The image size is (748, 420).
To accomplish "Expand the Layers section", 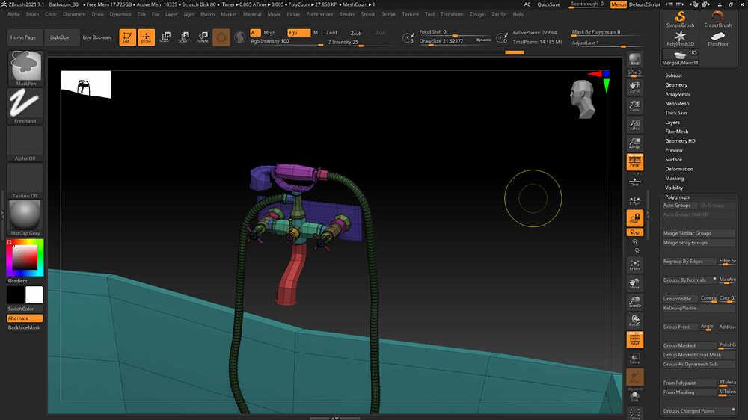I will point(672,122).
